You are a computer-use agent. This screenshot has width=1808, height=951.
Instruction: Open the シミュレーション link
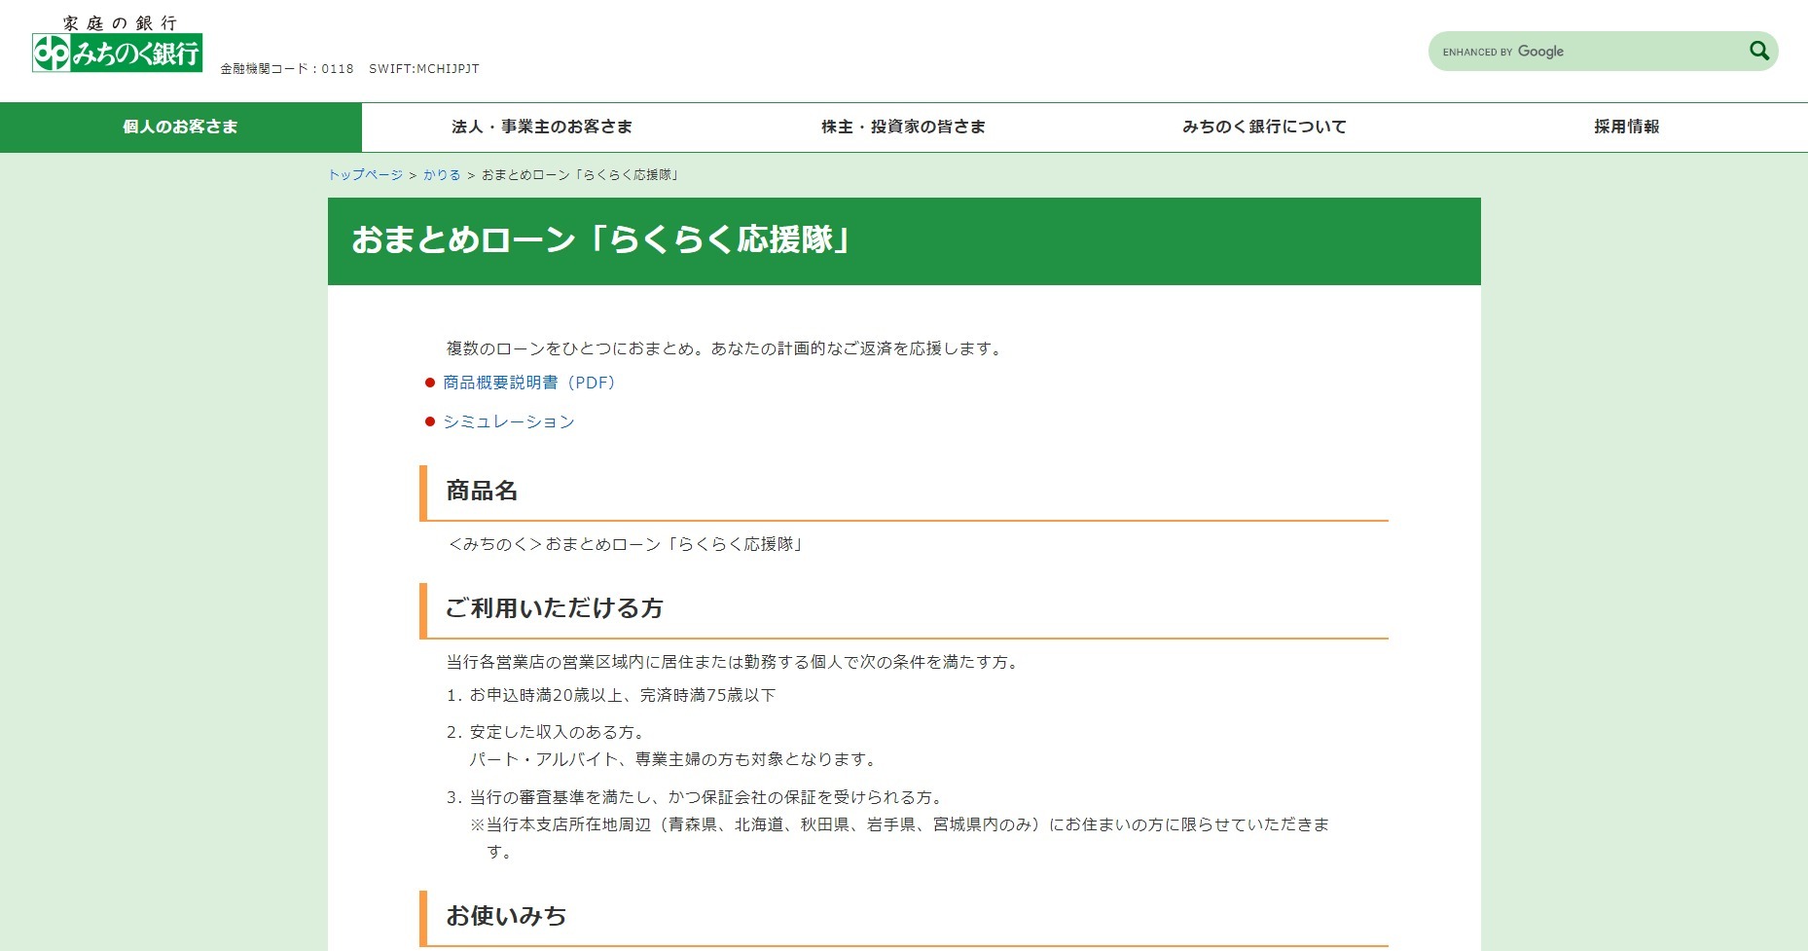point(508,421)
